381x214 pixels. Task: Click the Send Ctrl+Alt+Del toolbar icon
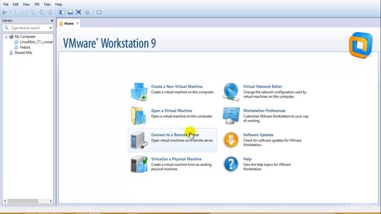pyautogui.click(x=21, y=12)
